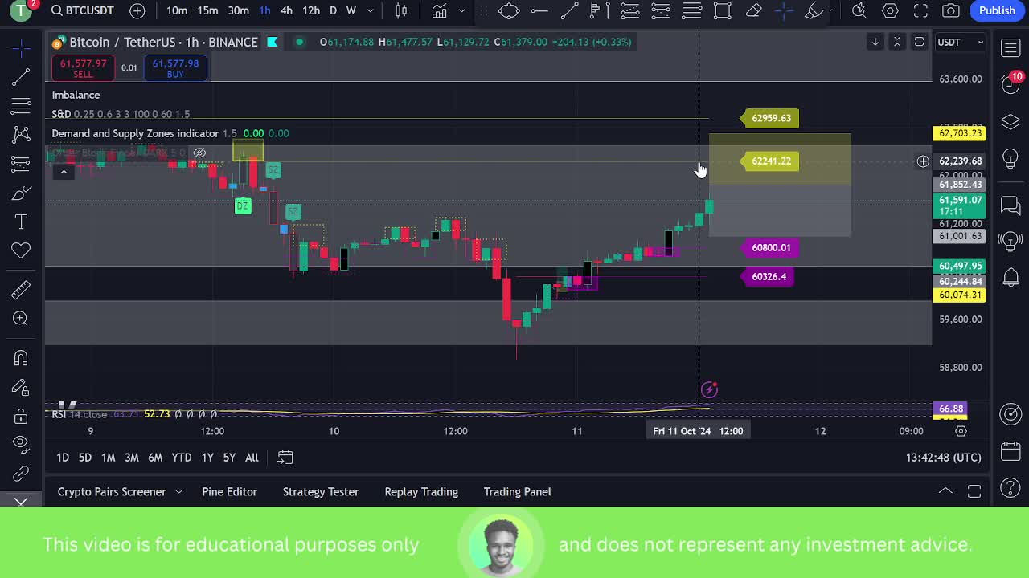
Task: Click the SELL 61,577.97 button
Action: click(83, 68)
